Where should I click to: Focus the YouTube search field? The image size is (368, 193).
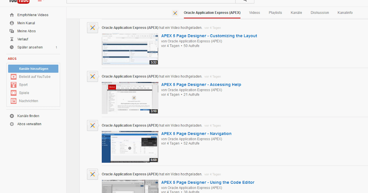(x=151, y=1)
